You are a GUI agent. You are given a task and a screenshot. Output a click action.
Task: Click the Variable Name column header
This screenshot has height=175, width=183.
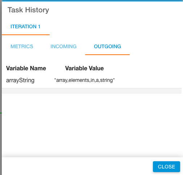pos(26,68)
